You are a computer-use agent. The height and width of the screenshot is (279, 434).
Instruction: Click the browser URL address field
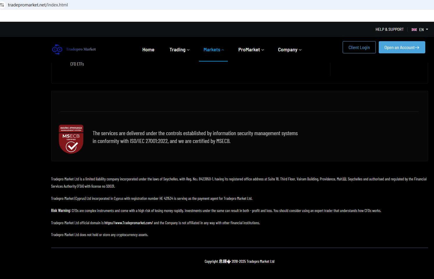click(38, 5)
